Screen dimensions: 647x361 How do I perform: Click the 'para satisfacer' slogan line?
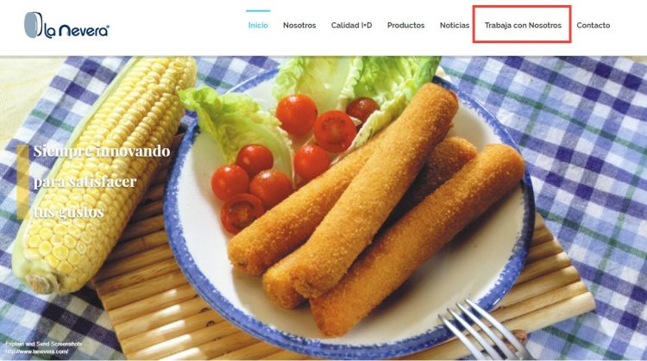85,182
